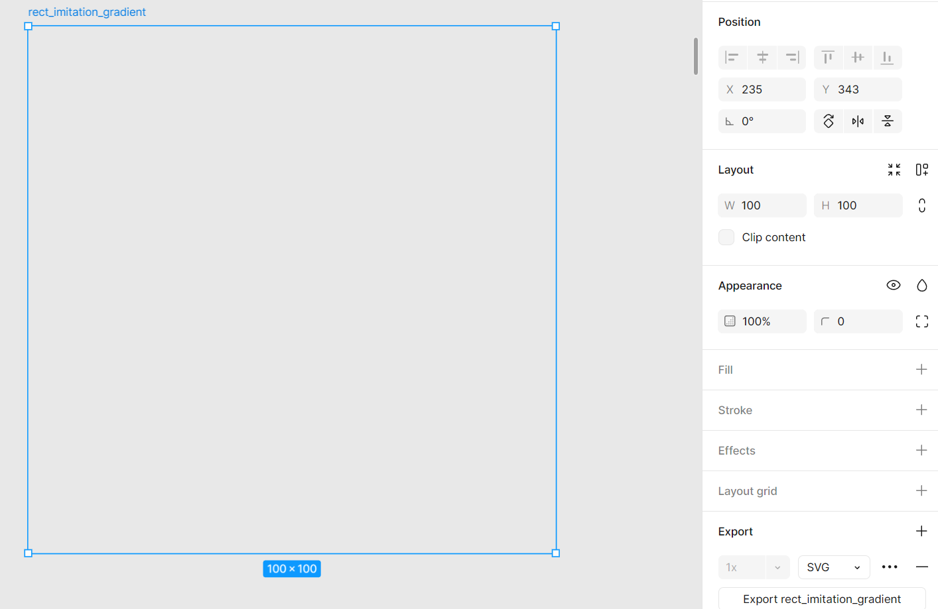
Task: Click Export rect_imitation_gradient button
Action: tap(821, 598)
